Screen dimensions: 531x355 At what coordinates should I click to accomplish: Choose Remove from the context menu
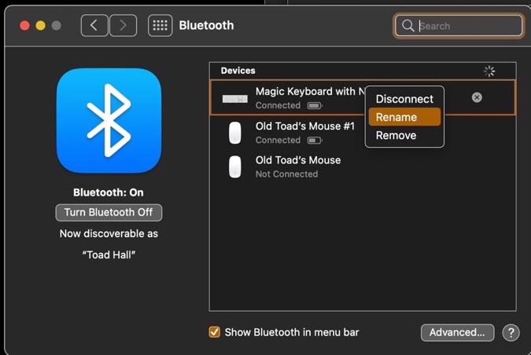pyautogui.click(x=404, y=136)
